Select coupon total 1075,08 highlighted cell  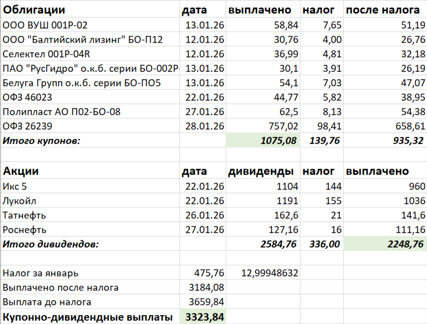coord(263,140)
